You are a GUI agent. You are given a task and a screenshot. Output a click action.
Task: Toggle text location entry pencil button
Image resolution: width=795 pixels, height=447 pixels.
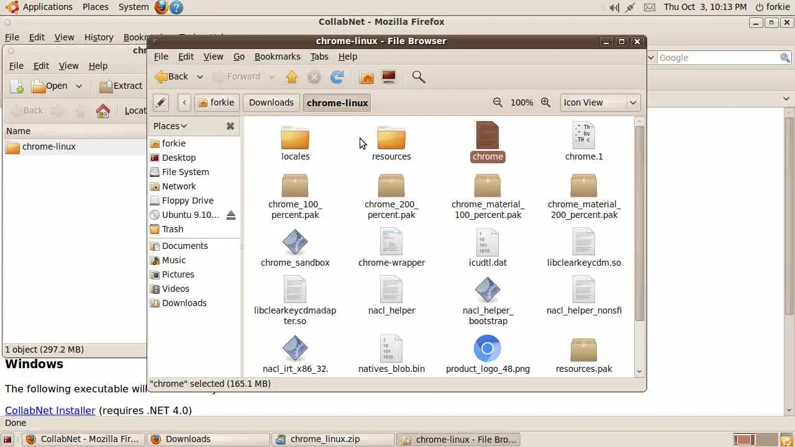tap(161, 102)
